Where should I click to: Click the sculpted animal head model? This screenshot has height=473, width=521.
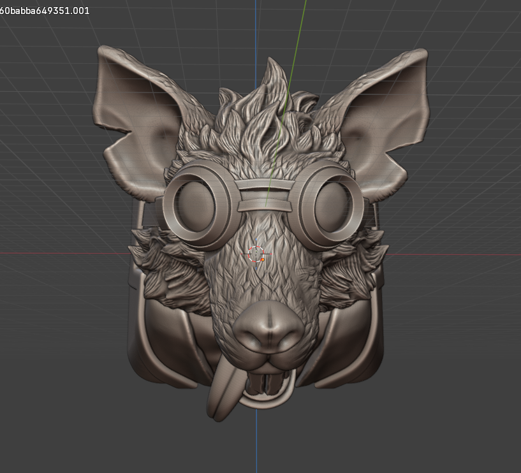260,233
